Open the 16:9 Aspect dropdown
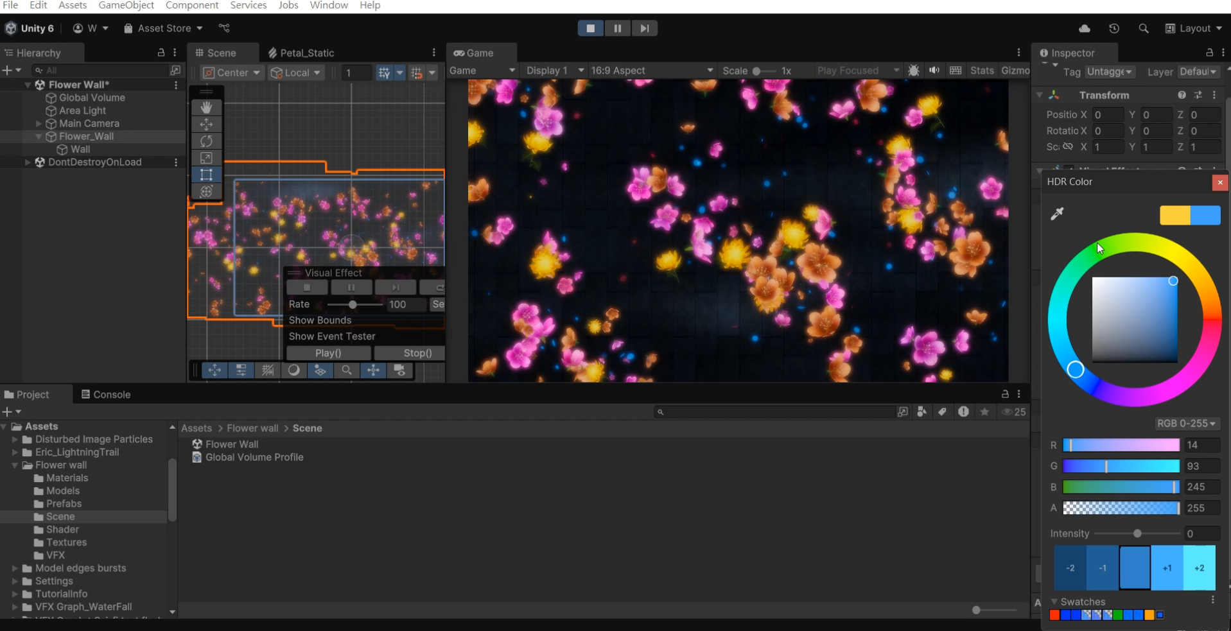Image resolution: width=1231 pixels, height=631 pixels. (x=652, y=71)
